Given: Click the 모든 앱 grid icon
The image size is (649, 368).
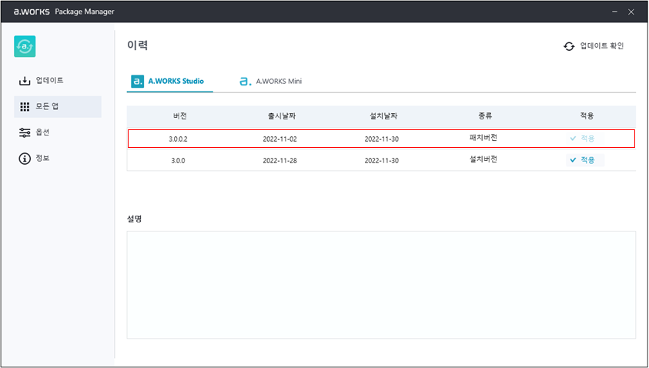Looking at the screenshot, I should click(25, 107).
